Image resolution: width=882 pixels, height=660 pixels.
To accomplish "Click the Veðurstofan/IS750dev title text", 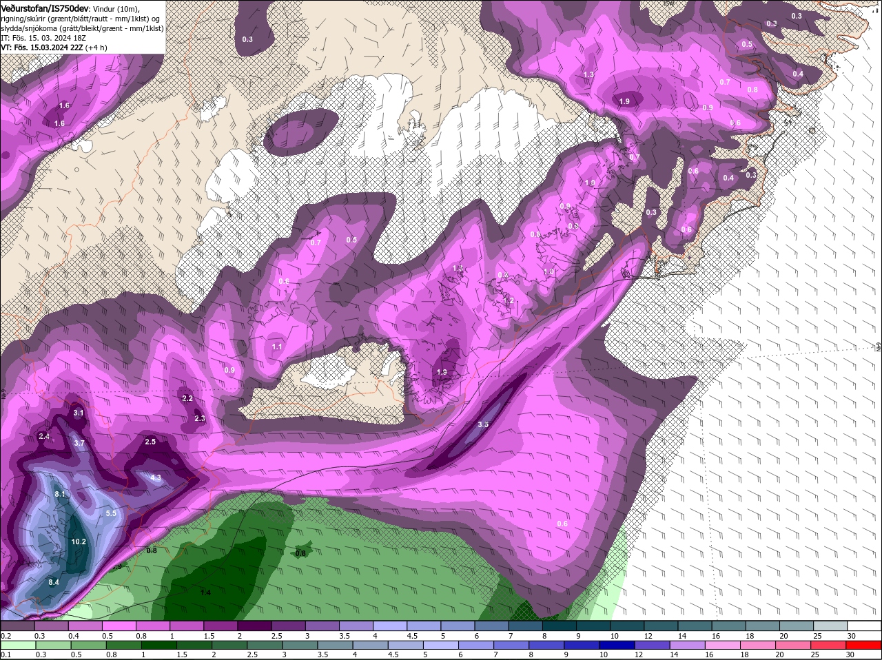I will point(44,8).
